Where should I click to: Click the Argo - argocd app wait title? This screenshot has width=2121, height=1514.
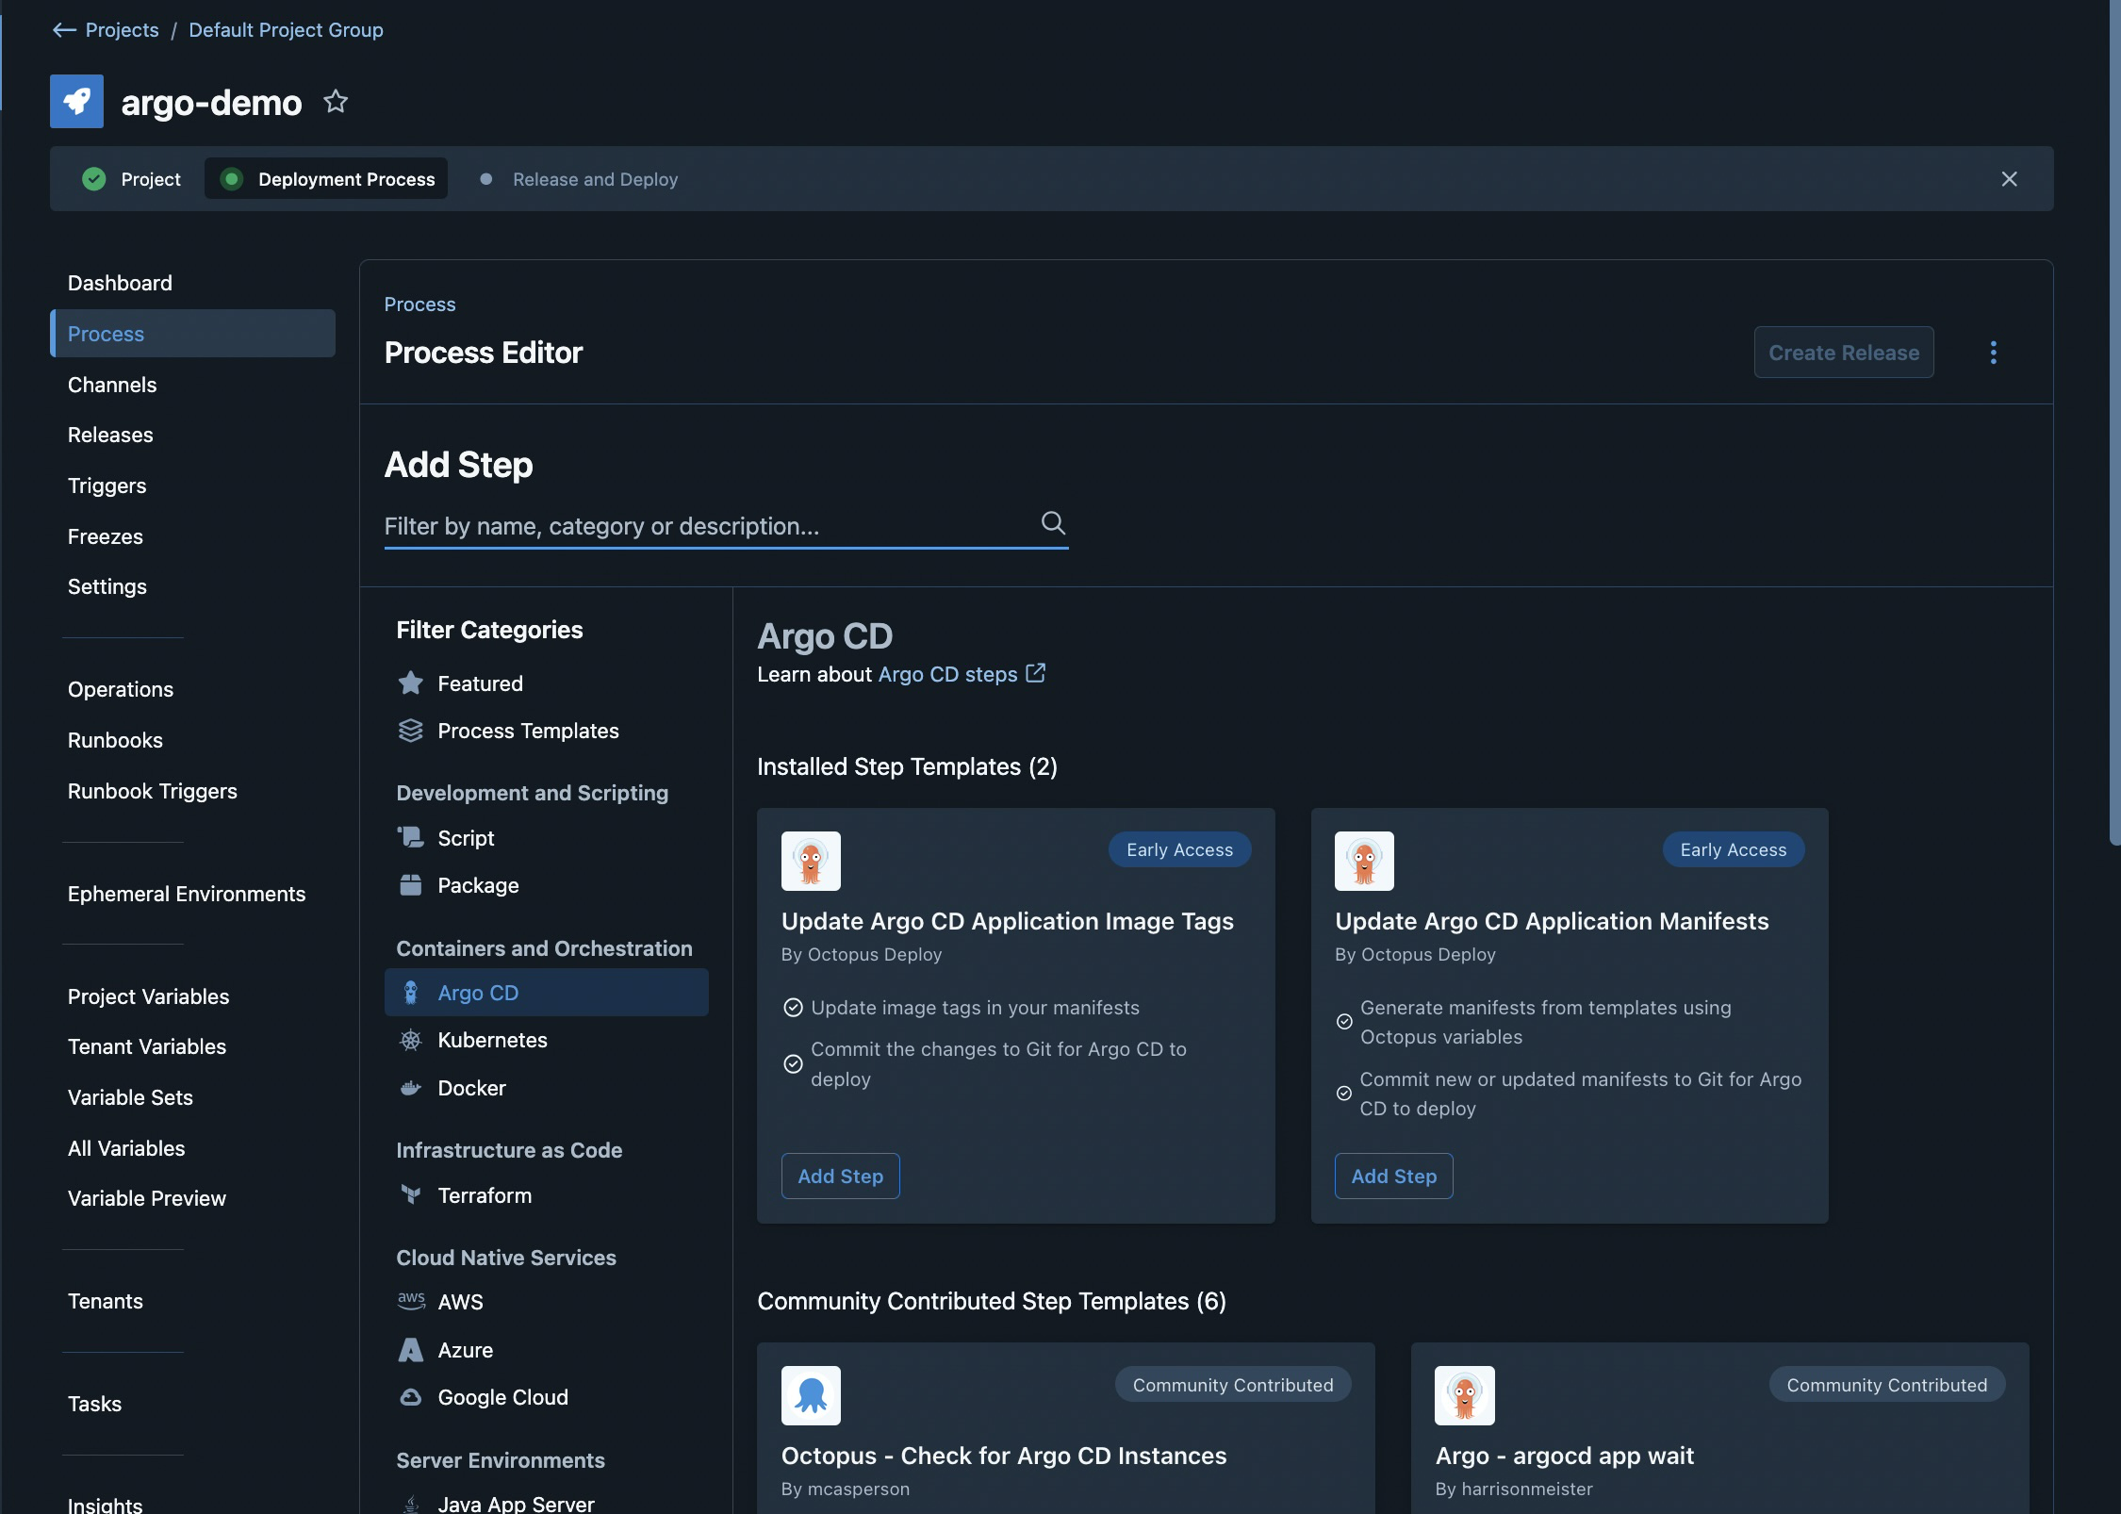1565,1456
